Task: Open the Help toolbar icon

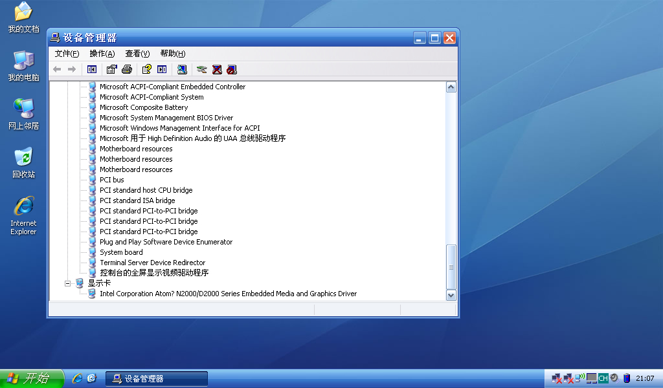Action: point(147,69)
